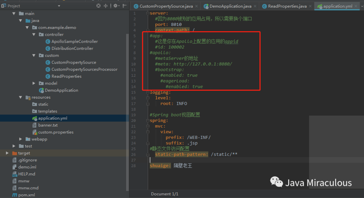Collapse the custom package arrow
Viewport: 364px width, 198px height.
point(34,56)
